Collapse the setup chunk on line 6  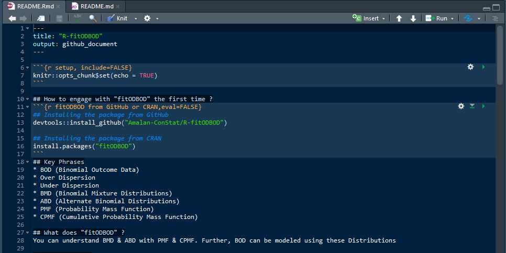pyautogui.click(x=27, y=68)
